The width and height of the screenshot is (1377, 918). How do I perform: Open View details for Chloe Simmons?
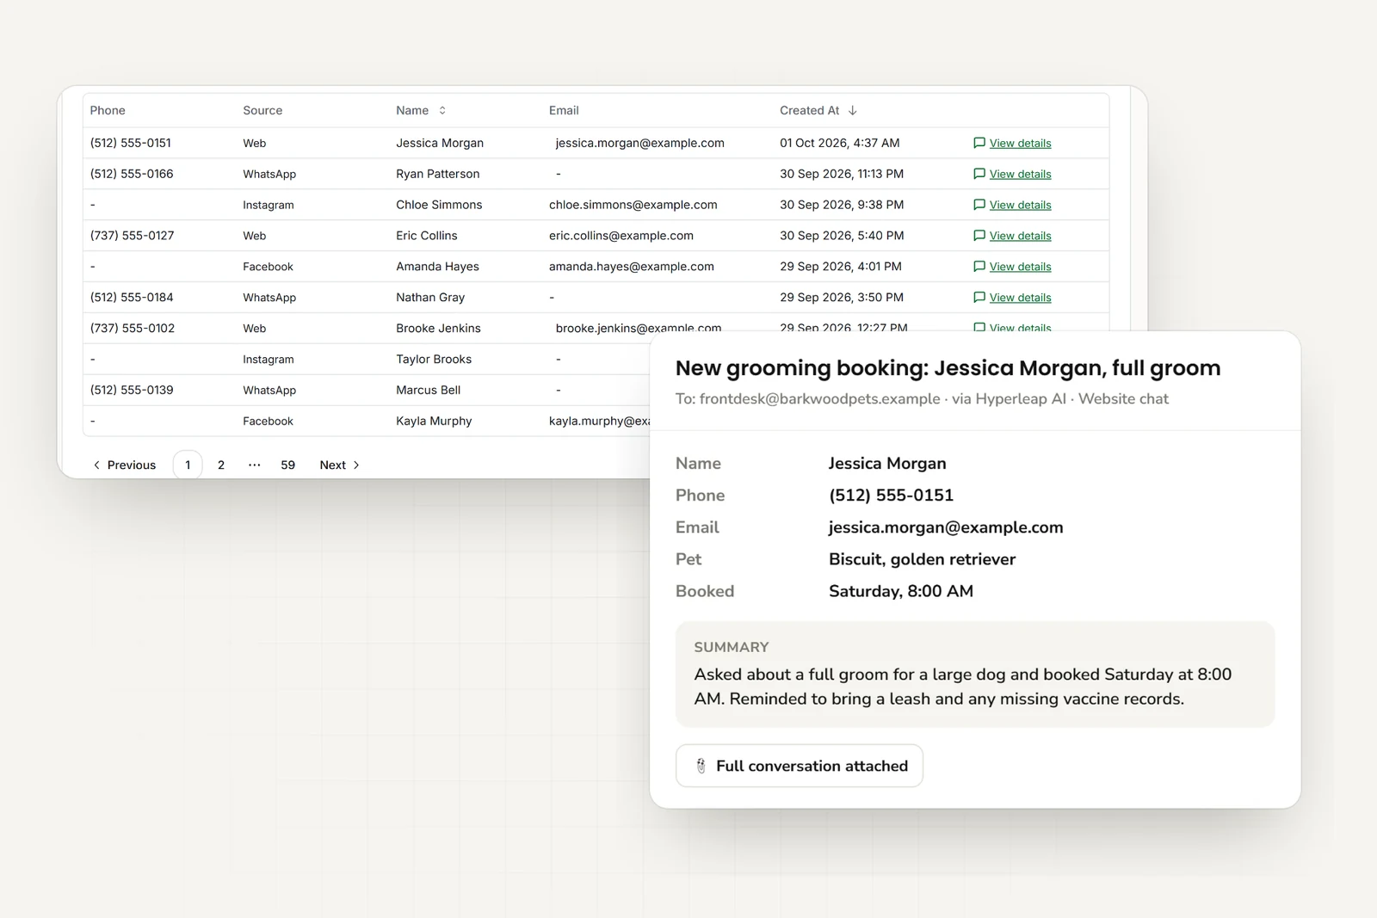tap(1020, 205)
